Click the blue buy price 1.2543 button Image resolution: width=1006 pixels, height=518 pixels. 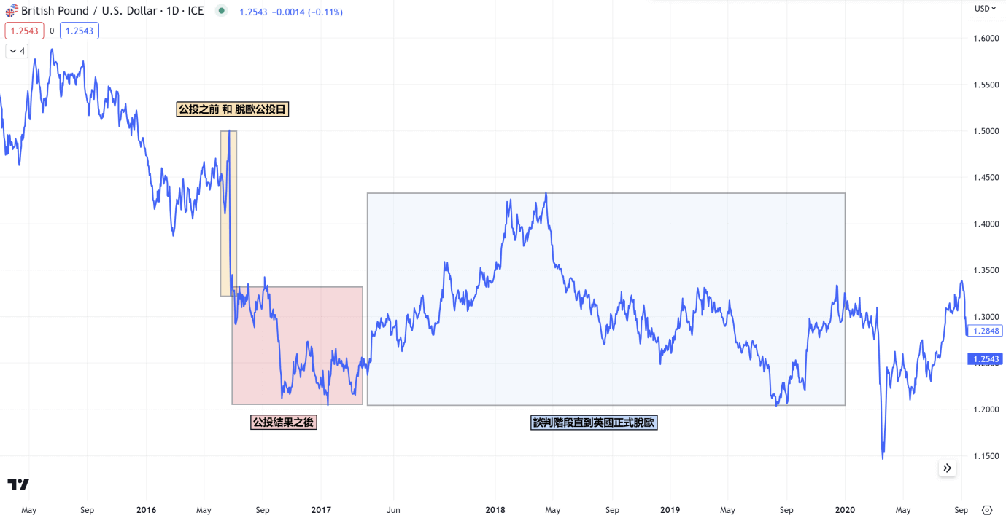[79, 31]
